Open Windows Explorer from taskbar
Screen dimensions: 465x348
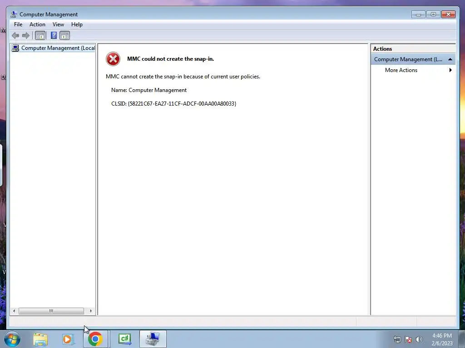pyautogui.click(x=40, y=339)
